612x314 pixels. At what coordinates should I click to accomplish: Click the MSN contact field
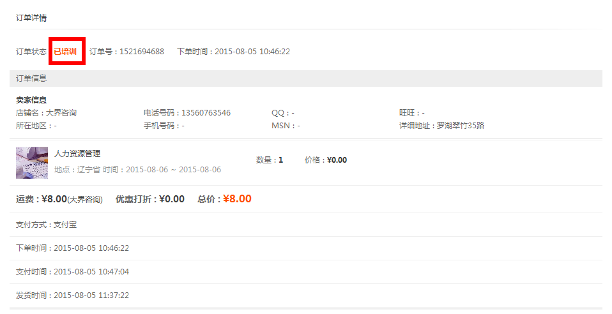286,126
